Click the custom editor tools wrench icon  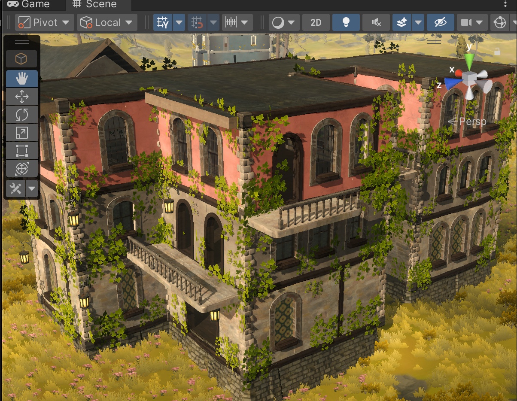[x=16, y=188]
